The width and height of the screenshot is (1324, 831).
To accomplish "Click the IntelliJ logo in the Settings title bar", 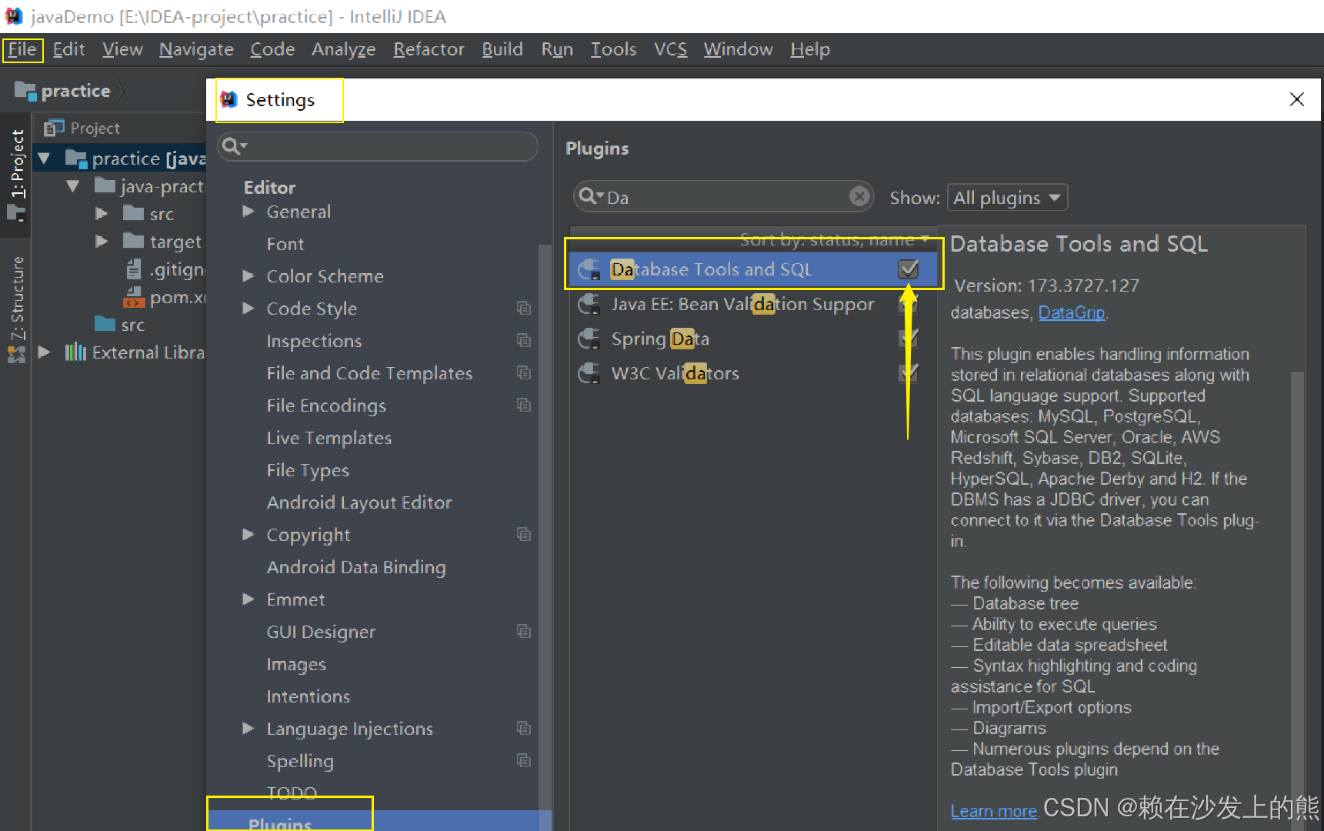I will pos(228,99).
